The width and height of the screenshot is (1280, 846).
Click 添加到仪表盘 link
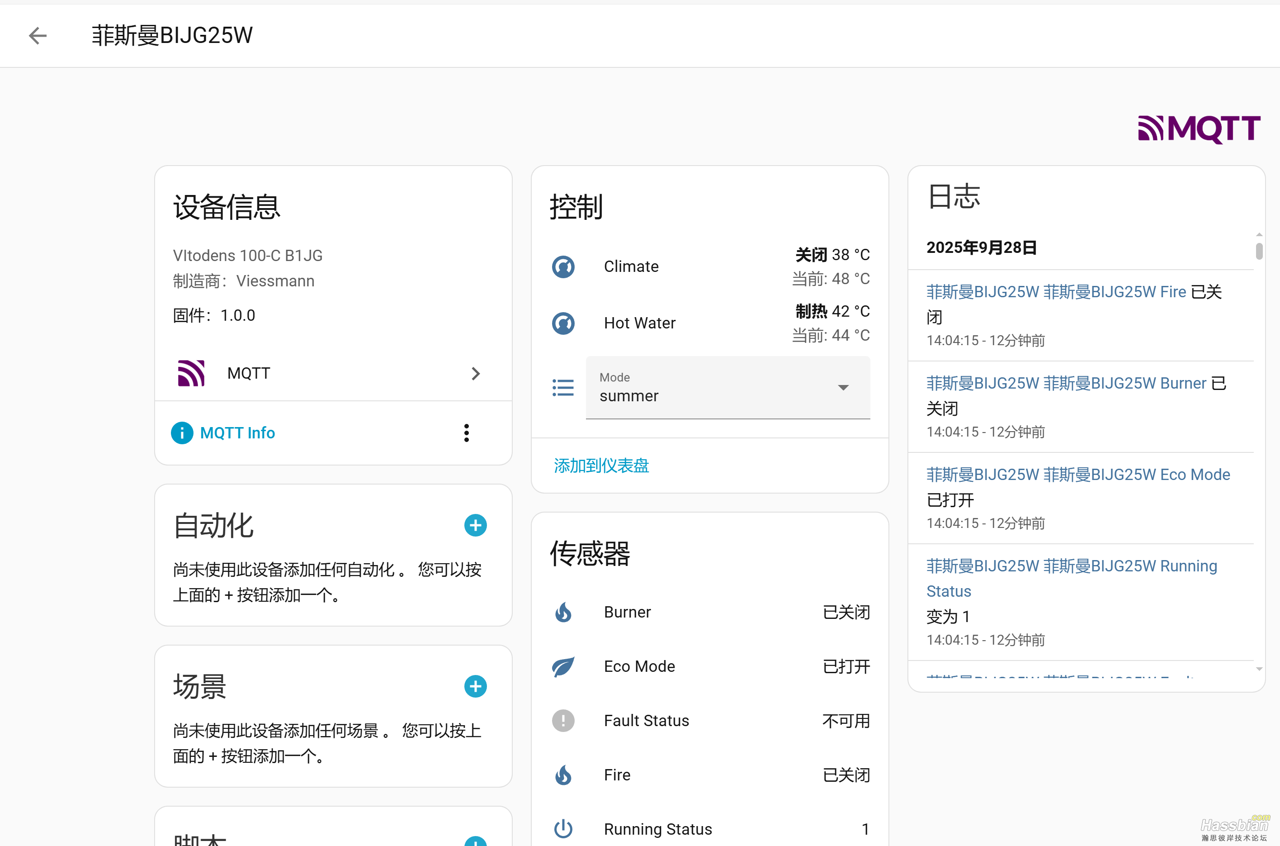pyautogui.click(x=601, y=466)
